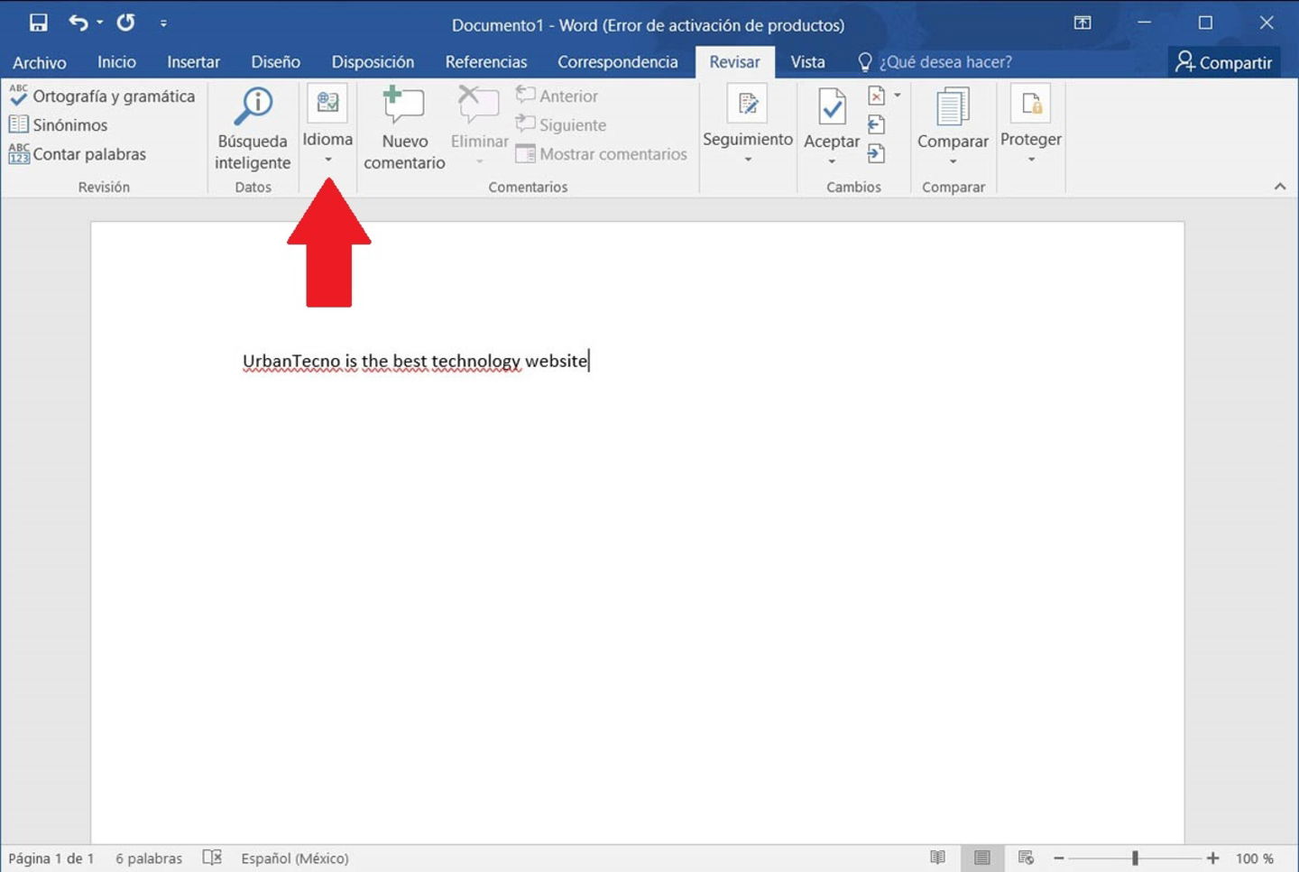1299x872 pixels.
Task: Switch to Read Mode view
Action: coord(938,858)
